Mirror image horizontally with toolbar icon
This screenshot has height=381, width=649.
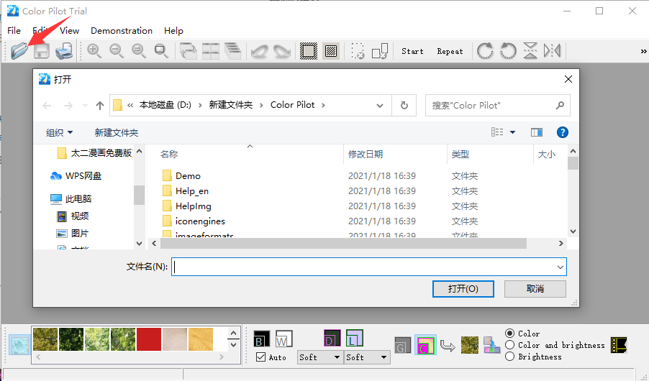(x=553, y=51)
